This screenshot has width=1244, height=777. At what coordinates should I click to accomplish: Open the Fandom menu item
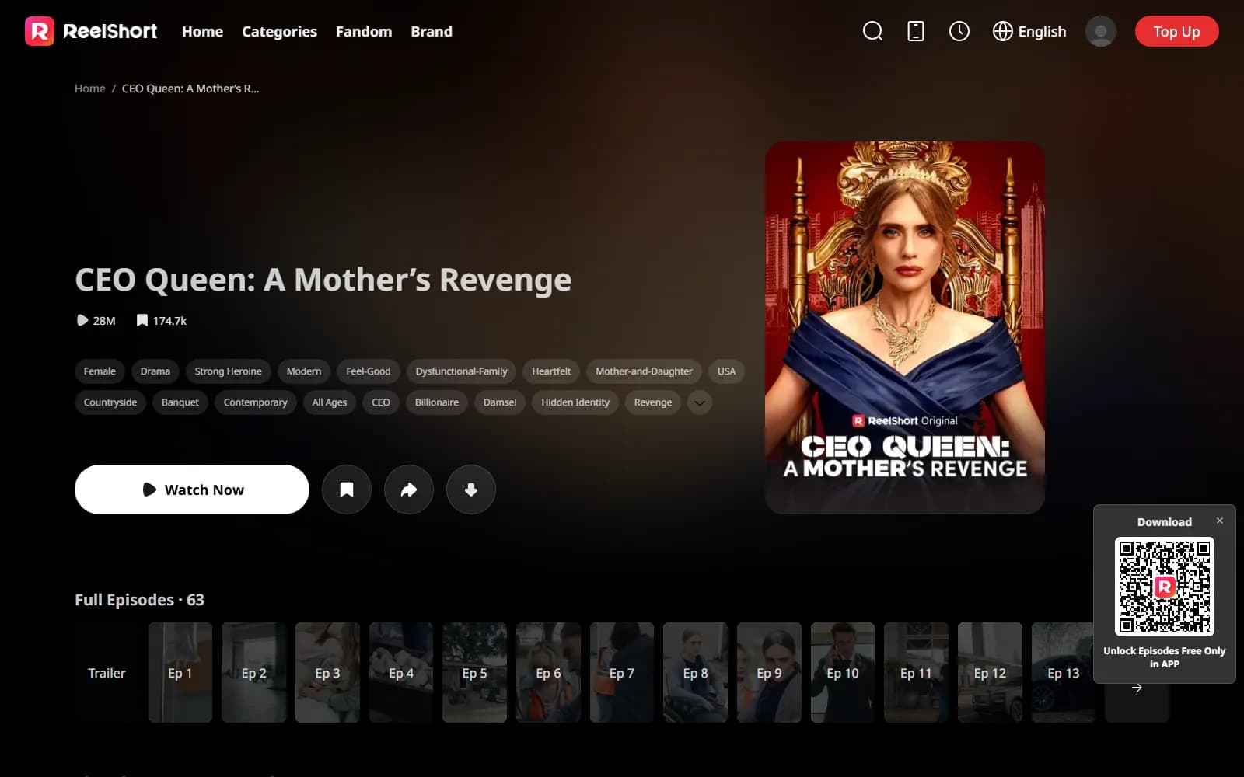[x=364, y=31]
